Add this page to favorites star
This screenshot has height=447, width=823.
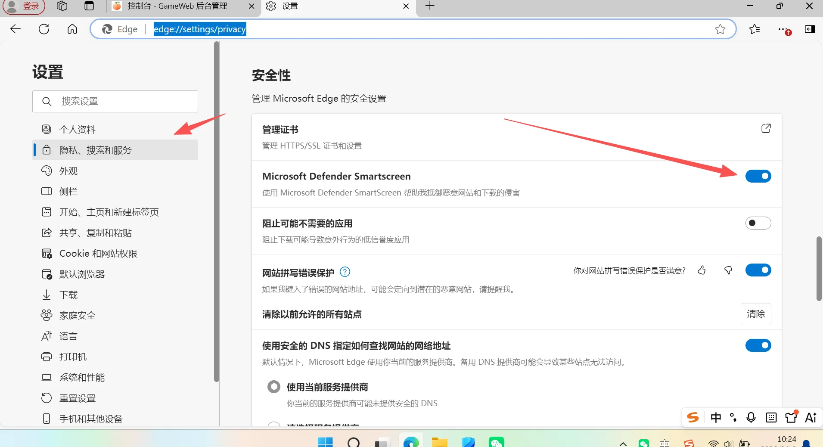720,29
